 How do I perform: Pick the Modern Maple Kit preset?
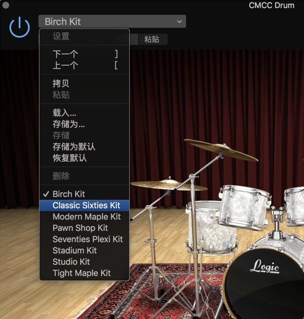(85, 217)
